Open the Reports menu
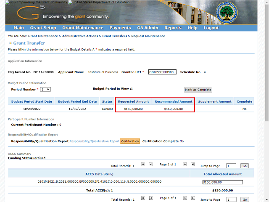The height and width of the screenshot is (202, 269). coord(173,28)
